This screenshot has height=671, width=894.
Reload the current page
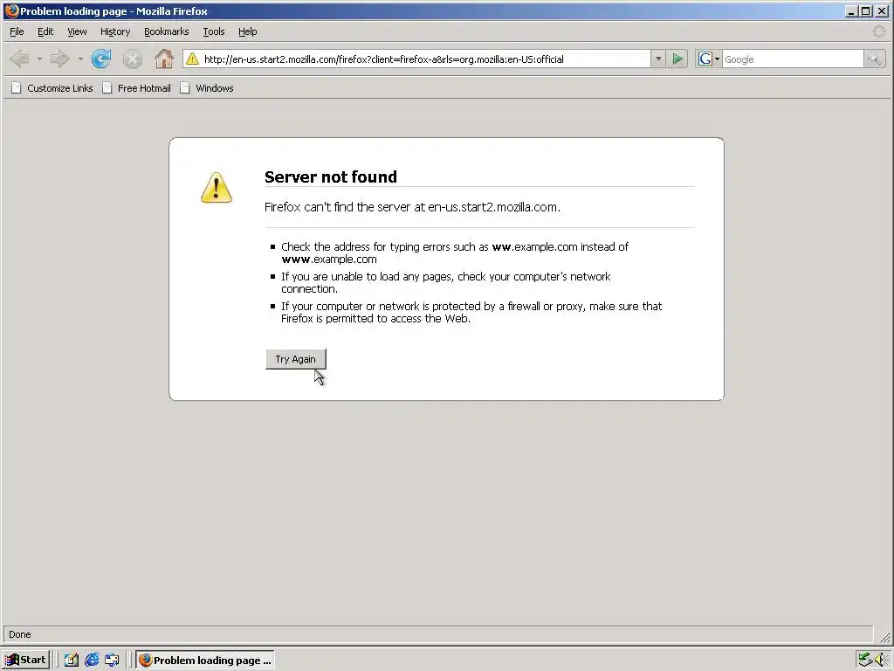pos(101,59)
